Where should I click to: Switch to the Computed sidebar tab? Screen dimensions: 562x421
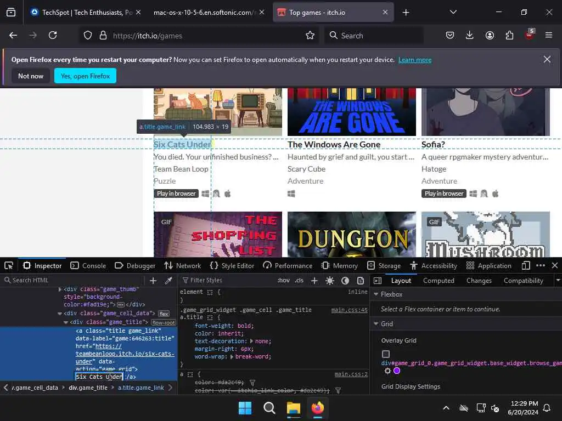click(439, 281)
